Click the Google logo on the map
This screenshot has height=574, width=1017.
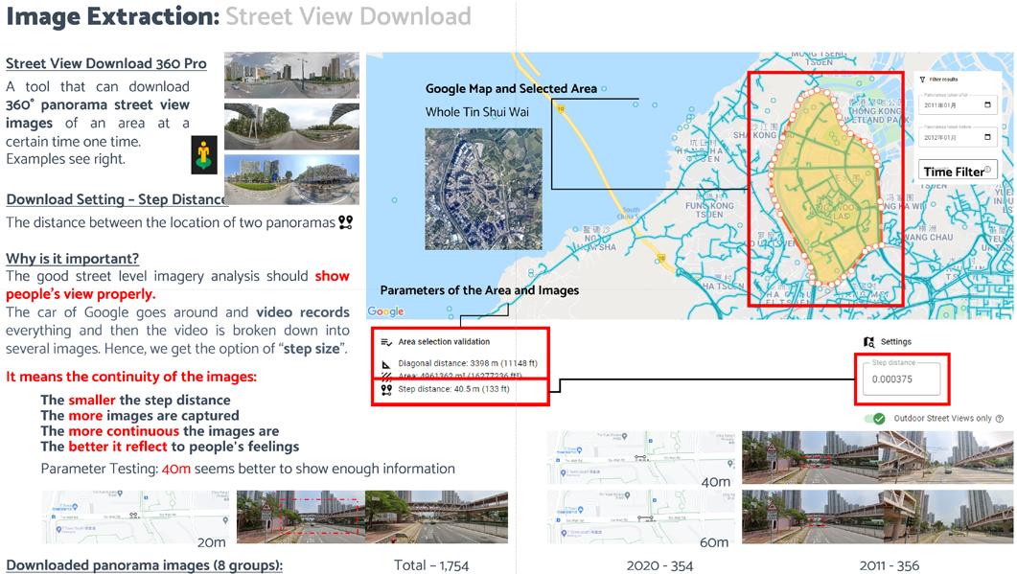(386, 311)
